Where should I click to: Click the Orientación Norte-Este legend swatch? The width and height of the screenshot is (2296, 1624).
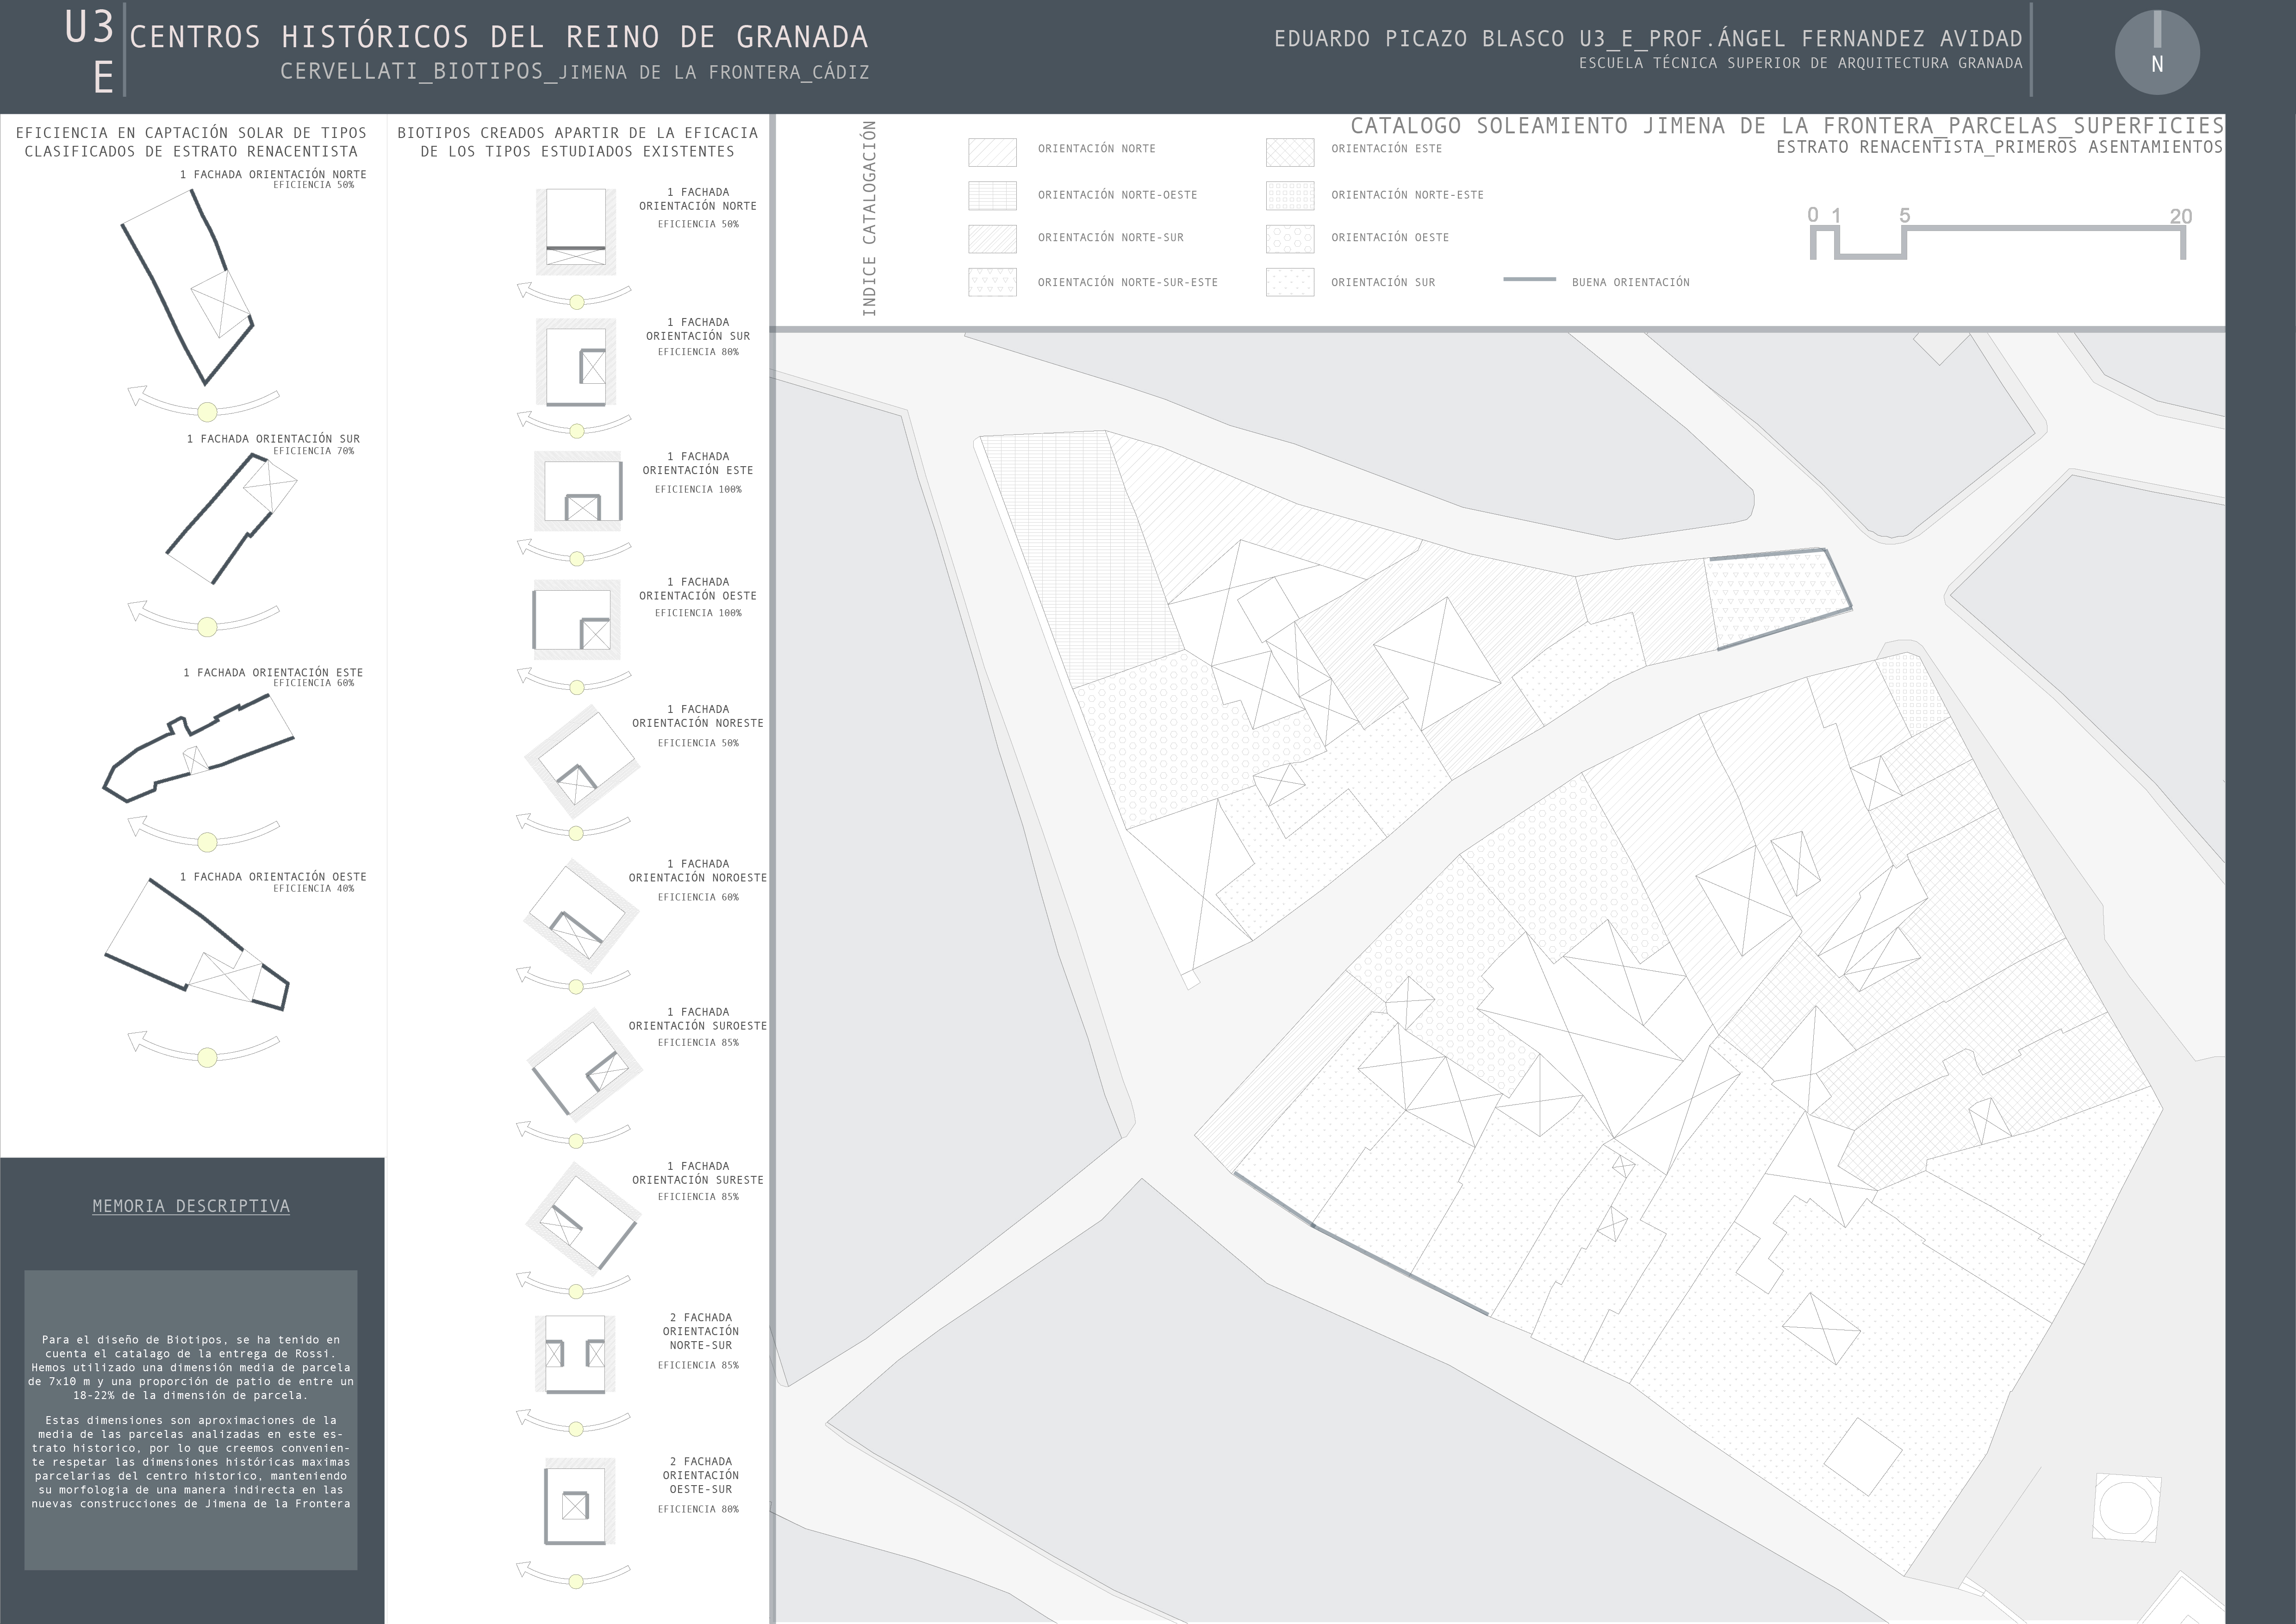1290,195
